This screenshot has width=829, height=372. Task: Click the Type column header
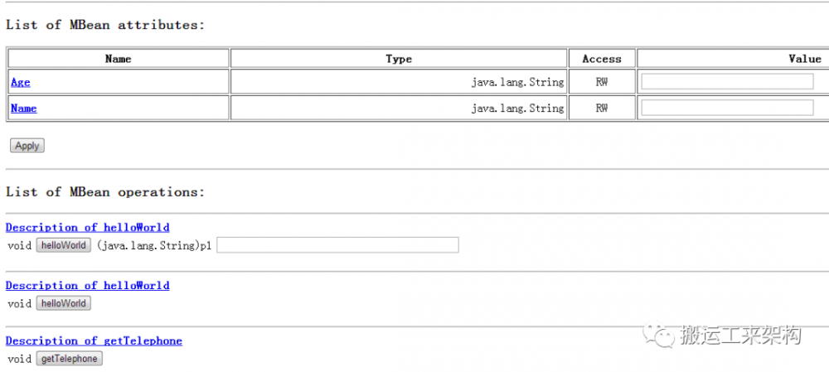click(x=399, y=59)
